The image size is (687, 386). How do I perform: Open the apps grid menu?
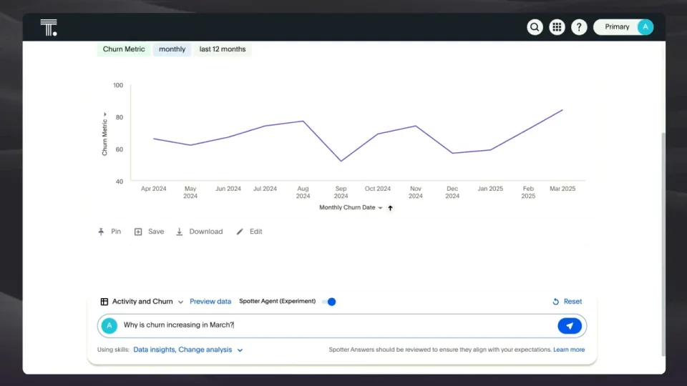(x=557, y=27)
